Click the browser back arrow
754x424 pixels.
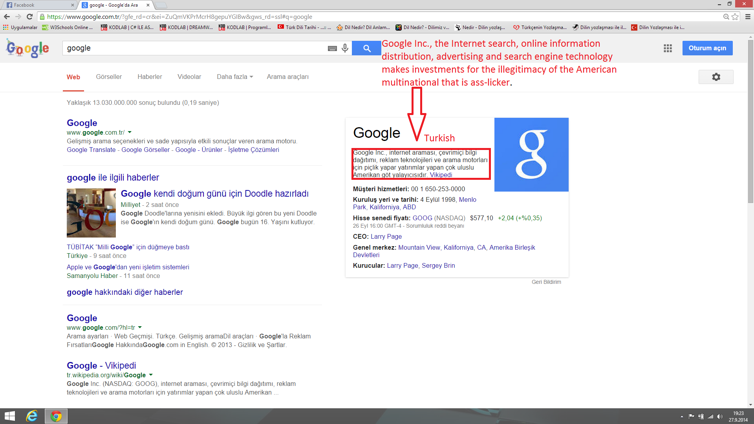click(7, 16)
